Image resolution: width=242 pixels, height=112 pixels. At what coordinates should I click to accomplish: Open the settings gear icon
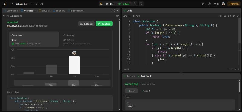(209, 4)
